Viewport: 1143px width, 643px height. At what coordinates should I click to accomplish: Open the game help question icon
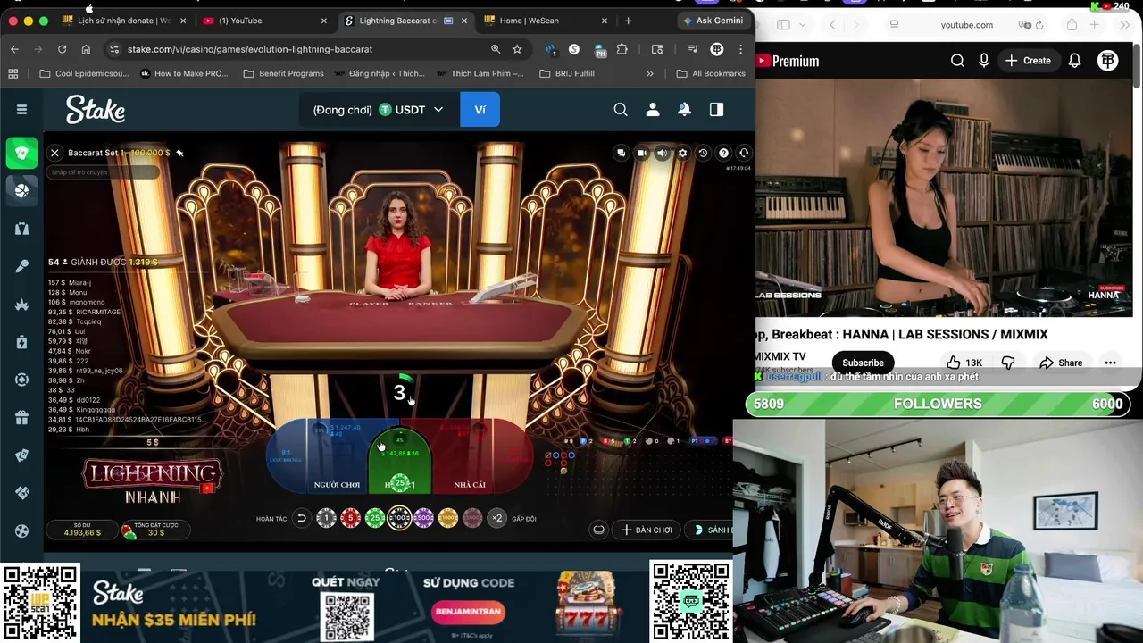tap(723, 153)
